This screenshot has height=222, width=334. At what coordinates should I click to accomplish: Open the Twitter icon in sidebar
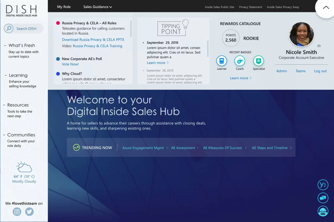29,212
